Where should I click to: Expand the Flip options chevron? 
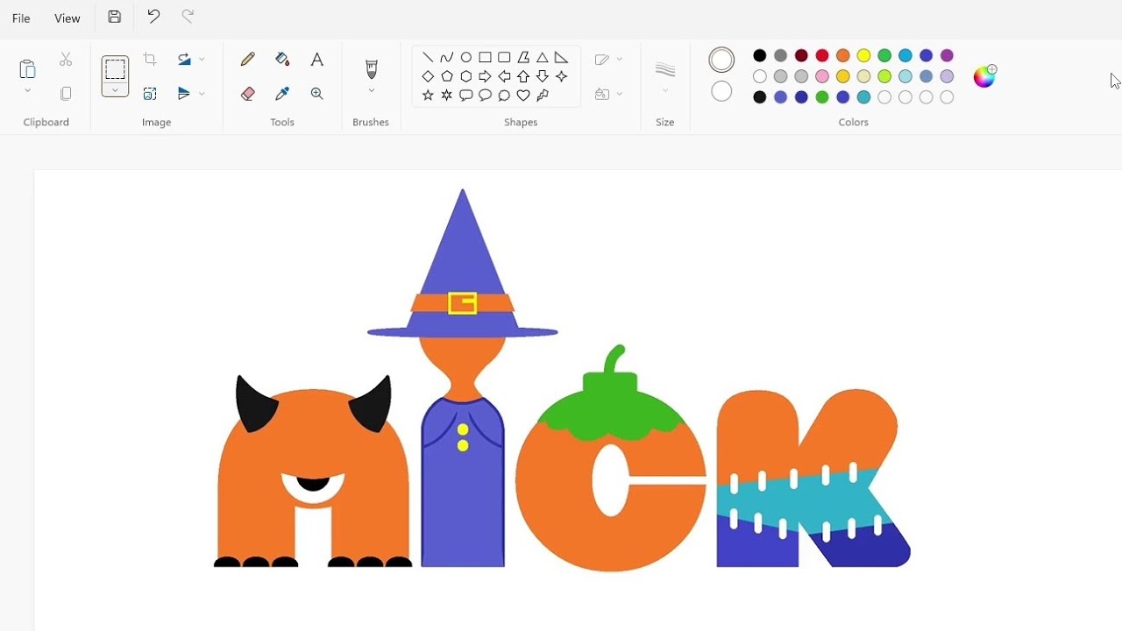click(202, 94)
